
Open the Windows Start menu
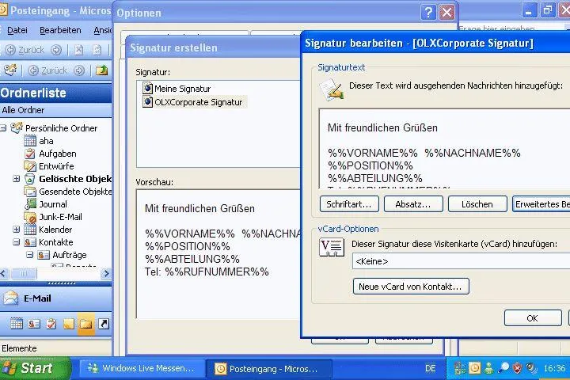click(36, 368)
